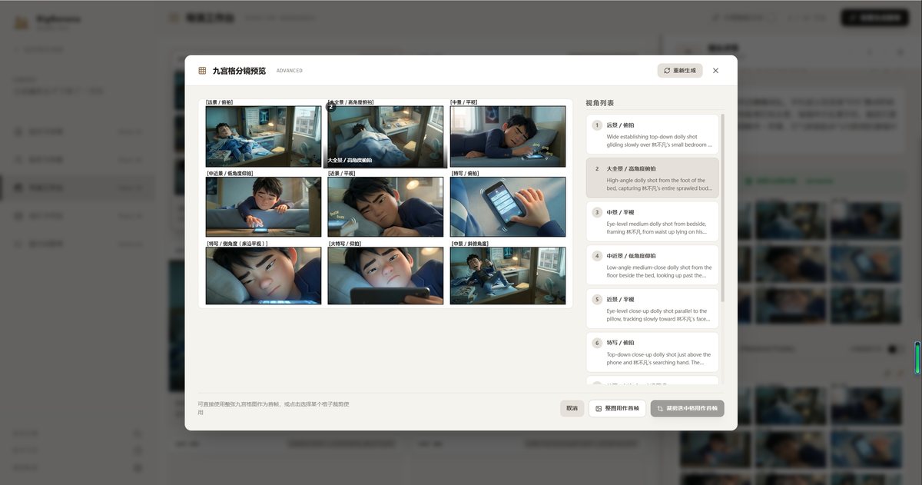This screenshot has height=485, width=922.
Task: Pick the 近景 / 平视 grid frame
Action: pyautogui.click(x=386, y=207)
